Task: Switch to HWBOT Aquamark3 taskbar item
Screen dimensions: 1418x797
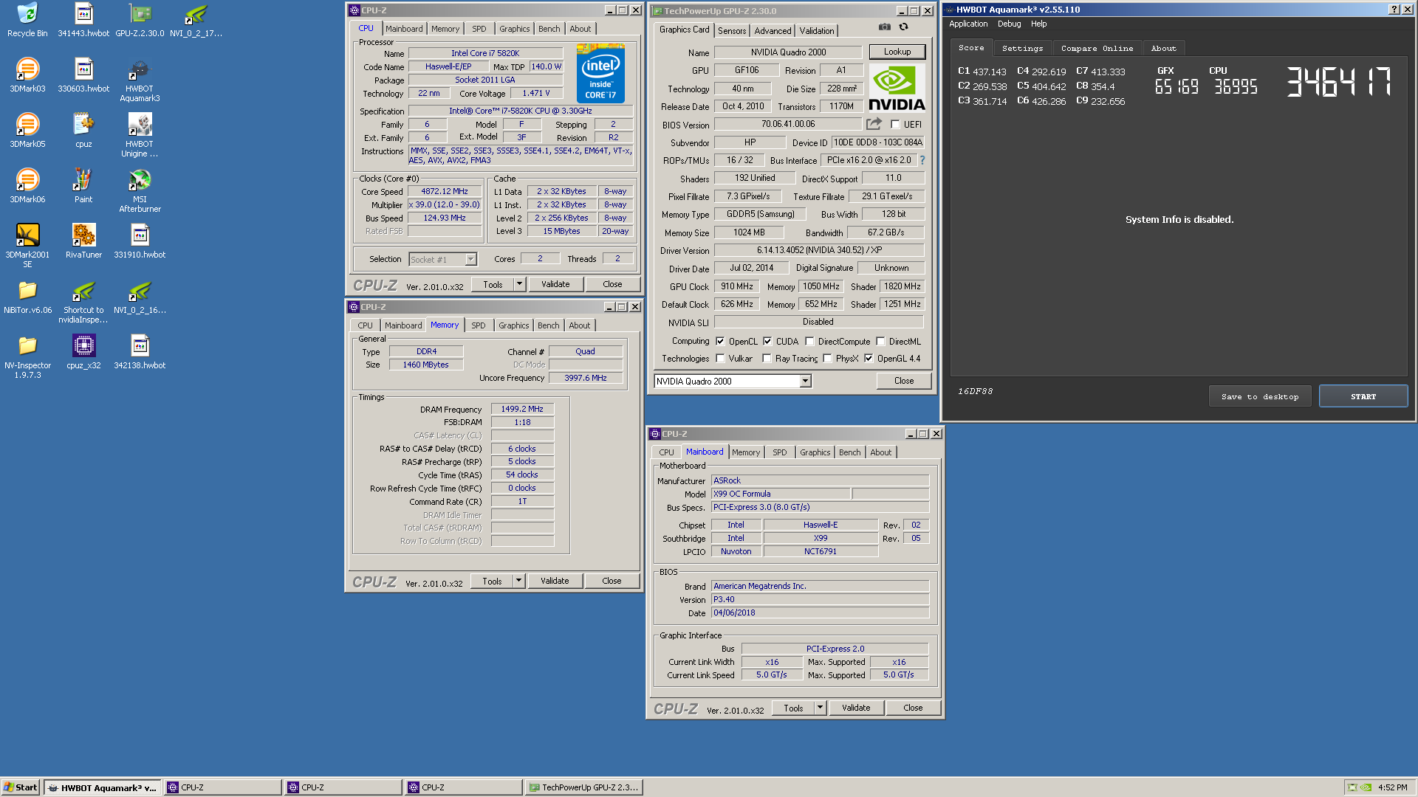Action: [103, 787]
